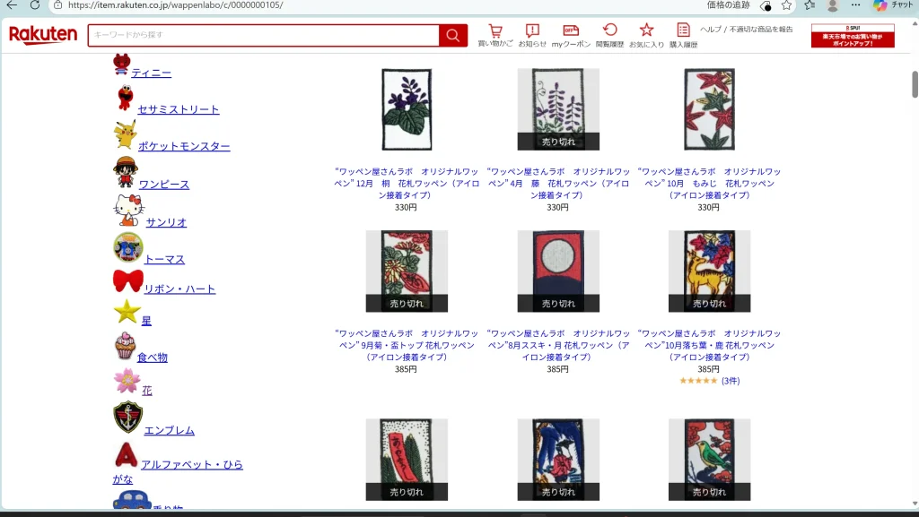919x517 pixels.
Task: Click the Pikachu icon beside ポケットモンスター
Action: pyautogui.click(x=125, y=136)
